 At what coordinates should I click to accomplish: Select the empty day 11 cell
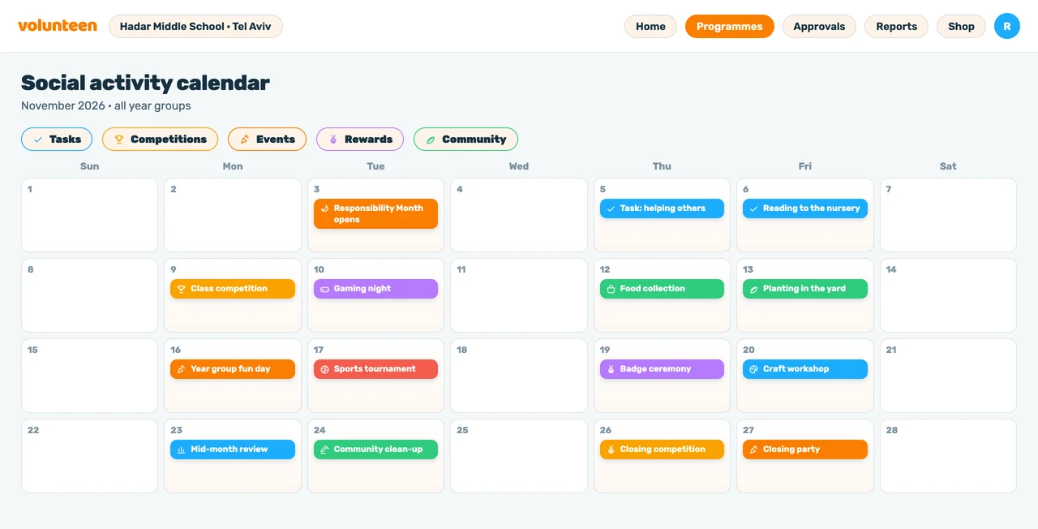(519, 295)
